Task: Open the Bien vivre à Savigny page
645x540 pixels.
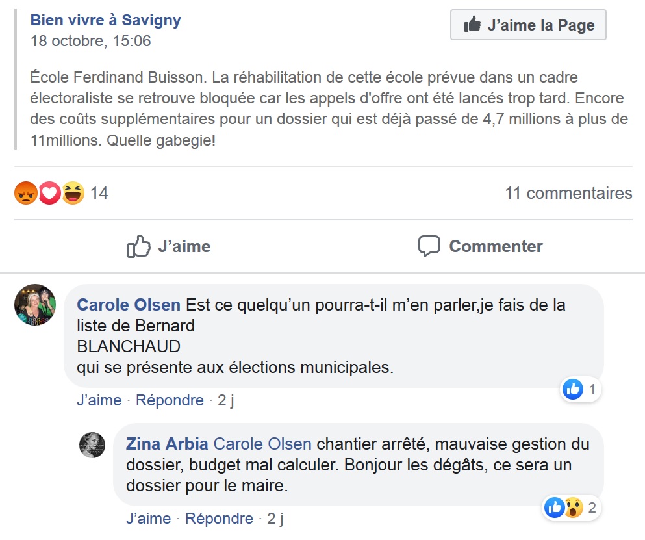Action: point(106,20)
